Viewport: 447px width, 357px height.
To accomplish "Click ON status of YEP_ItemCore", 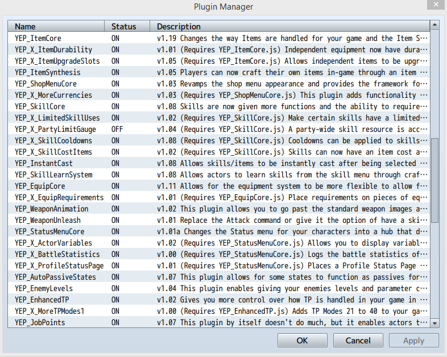I will point(115,38).
